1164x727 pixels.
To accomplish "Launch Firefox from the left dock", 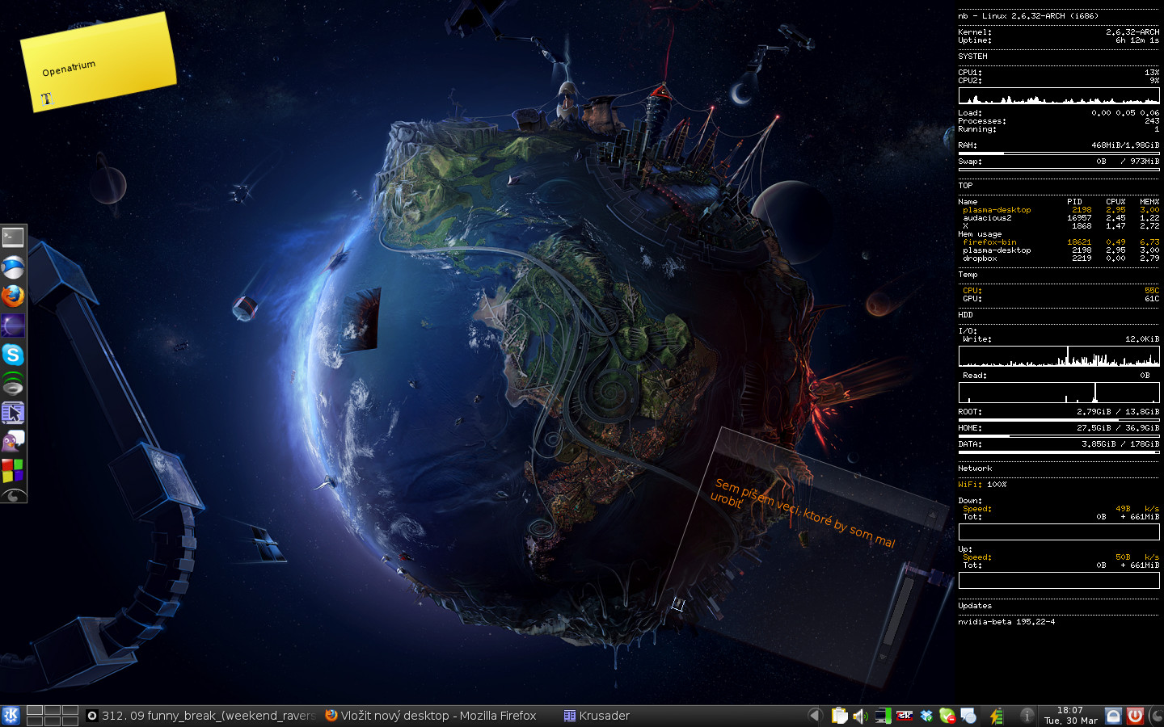I will click(13, 296).
